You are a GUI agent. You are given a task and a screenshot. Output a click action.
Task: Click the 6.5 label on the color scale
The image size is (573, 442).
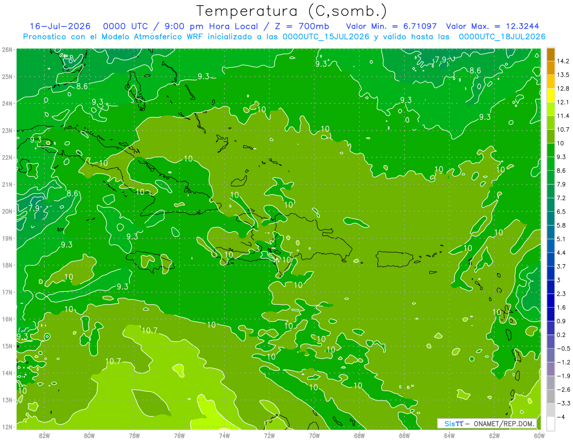[562, 211]
